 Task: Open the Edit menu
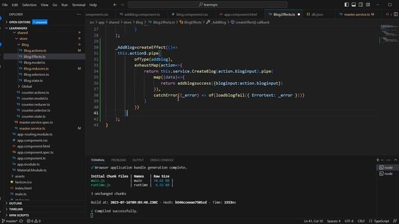tap(15, 5)
